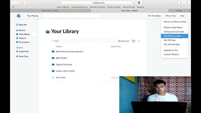Click the Grade 3 (2017-2018) folder icon
201x113 pixels.
(x=53, y=71)
